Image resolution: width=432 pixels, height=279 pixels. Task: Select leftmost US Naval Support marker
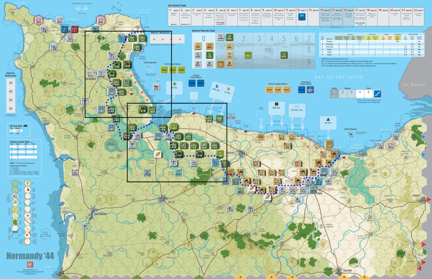click(x=192, y=83)
